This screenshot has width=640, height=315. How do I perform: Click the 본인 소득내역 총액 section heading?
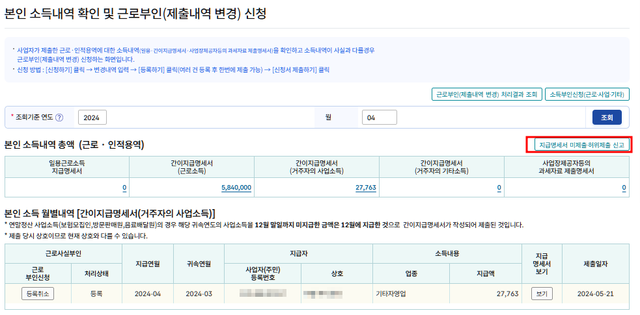[74, 144]
